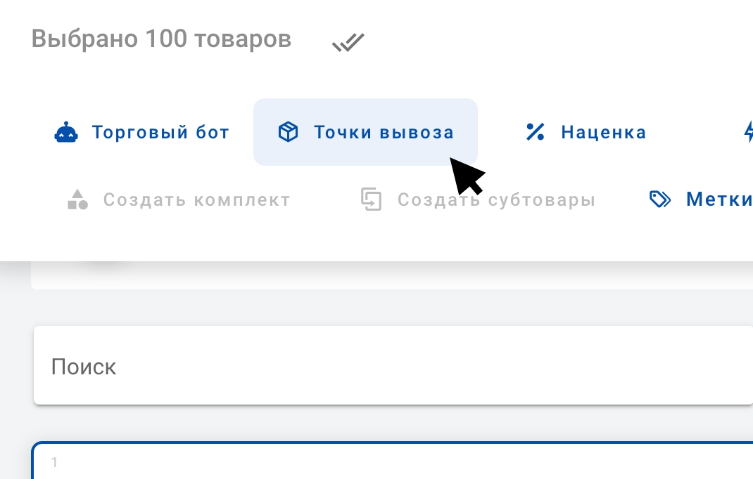This screenshot has height=479, width=753.
Task: Open the Торговый бот action
Action: [x=160, y=132]
